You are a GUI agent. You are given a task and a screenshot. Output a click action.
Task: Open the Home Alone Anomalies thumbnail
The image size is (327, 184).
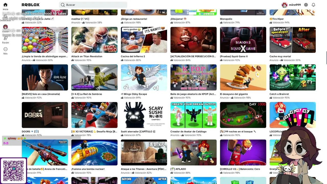tap(45, 77)
